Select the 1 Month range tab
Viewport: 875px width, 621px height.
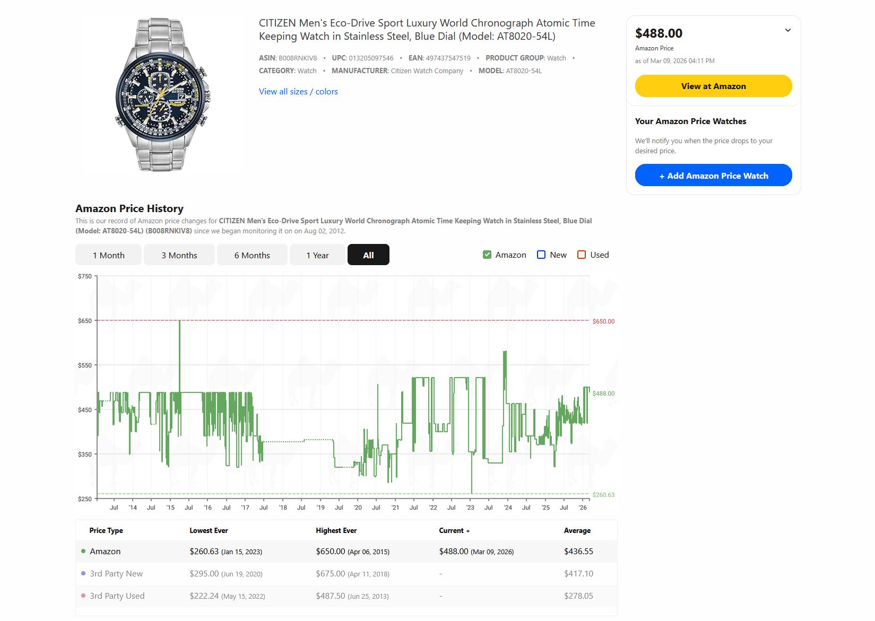[x=108, y=255]
